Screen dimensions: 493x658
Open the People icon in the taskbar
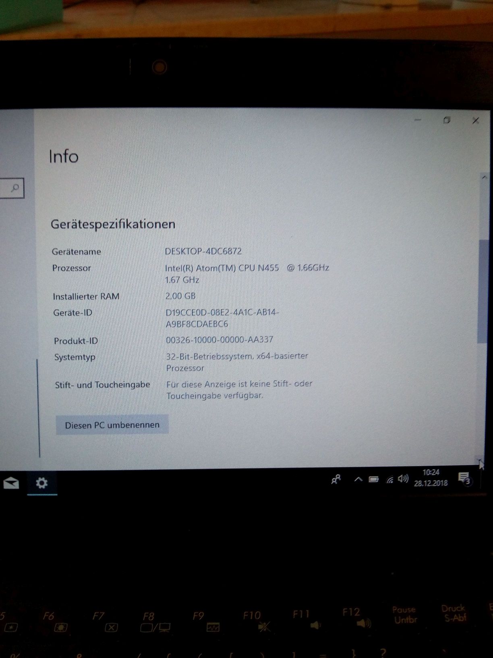coord(336,479)
